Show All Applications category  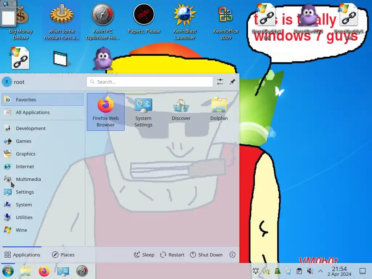[x=43, y=112]
